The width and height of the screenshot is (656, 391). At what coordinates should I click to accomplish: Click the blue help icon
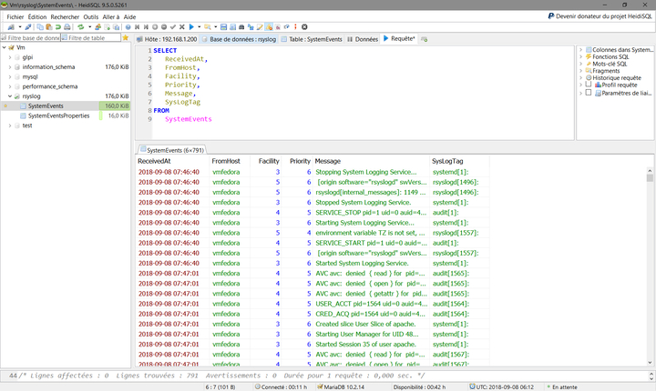(x=128, y=26)
